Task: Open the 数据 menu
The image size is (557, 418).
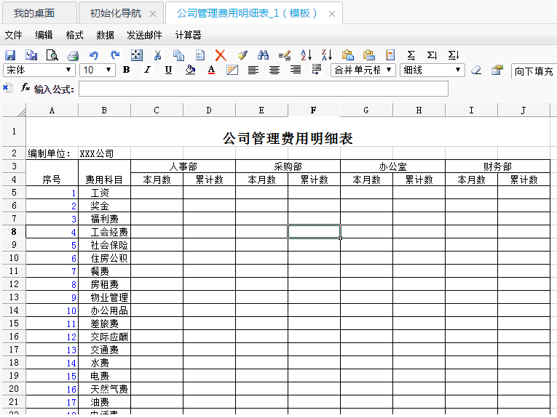Action: 105,35
